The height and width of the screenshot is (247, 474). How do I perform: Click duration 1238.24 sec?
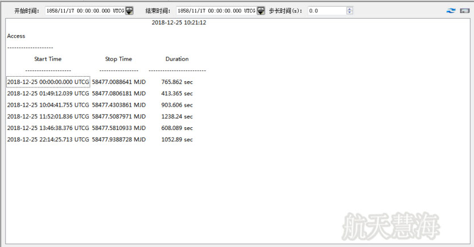coord(177,116)
